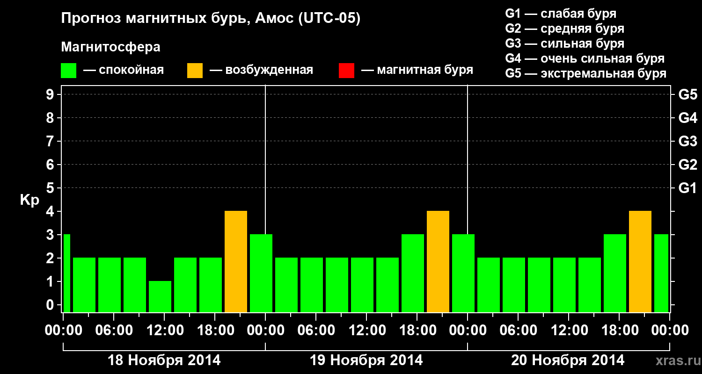Image resolution: width=702 pixels, height=374 pixels.
Task: Click the rightmost 00:00 time label
Action: (x=670, y=331)
